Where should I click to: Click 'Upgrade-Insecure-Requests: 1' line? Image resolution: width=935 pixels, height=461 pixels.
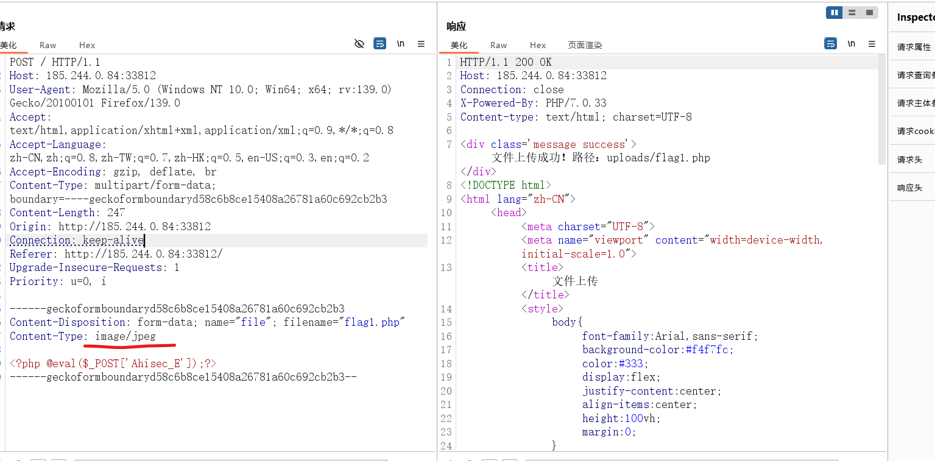(94, 267)
